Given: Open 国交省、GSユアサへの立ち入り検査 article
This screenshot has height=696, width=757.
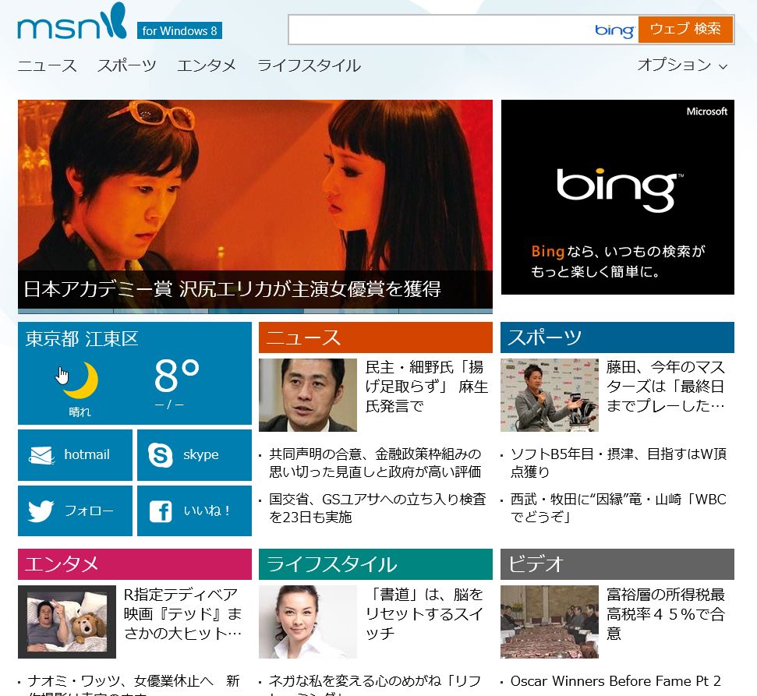Looking at the screenshot, I should coord(377,507).
